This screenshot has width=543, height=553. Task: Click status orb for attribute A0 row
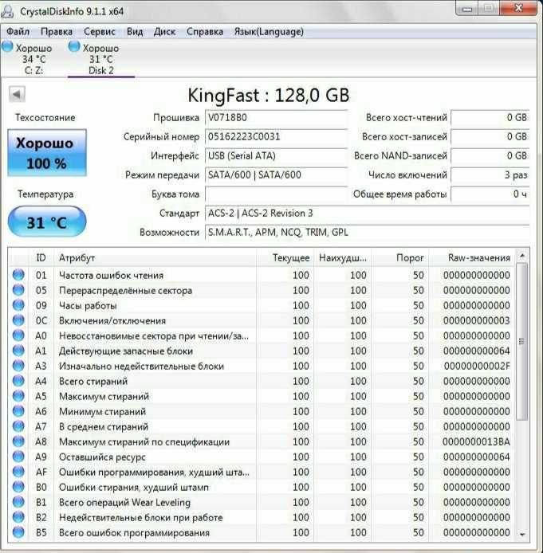pos(18,335)
